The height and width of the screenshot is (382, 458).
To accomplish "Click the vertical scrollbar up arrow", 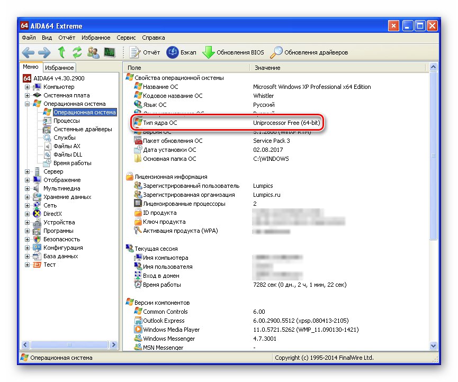I will point(433,67).
